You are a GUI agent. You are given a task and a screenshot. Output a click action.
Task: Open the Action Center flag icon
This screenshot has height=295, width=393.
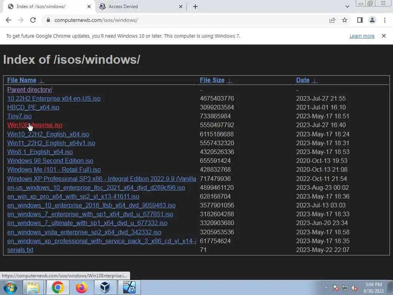[x=336, y=288]
